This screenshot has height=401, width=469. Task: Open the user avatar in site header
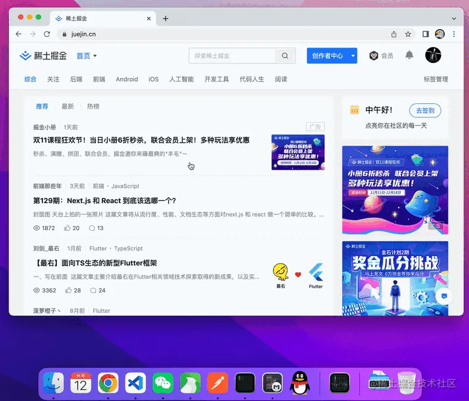(433, 55)
